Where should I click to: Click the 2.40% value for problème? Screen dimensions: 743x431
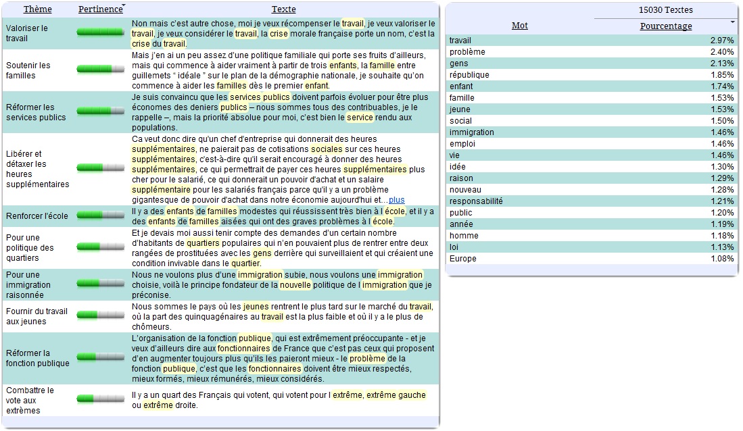(722, 51)
